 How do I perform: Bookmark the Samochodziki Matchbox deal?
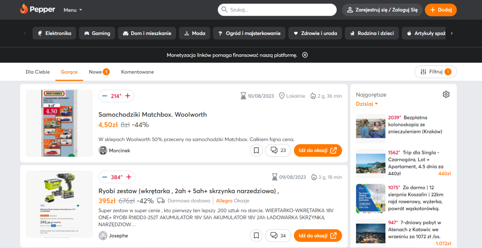coord(256,151)
